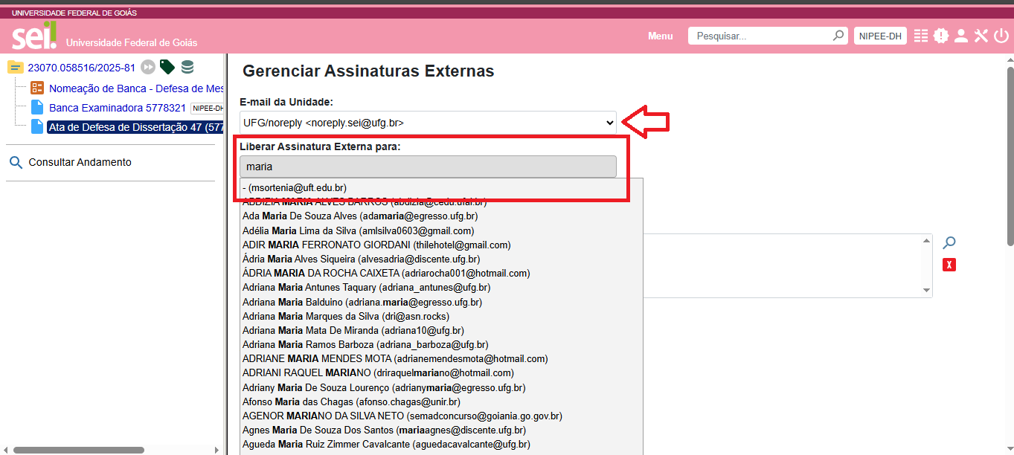The height and width of the screenshot is (455, 1014).
Task: Click the blue magnifier beside the list box
Action: [x=949, y=242]
